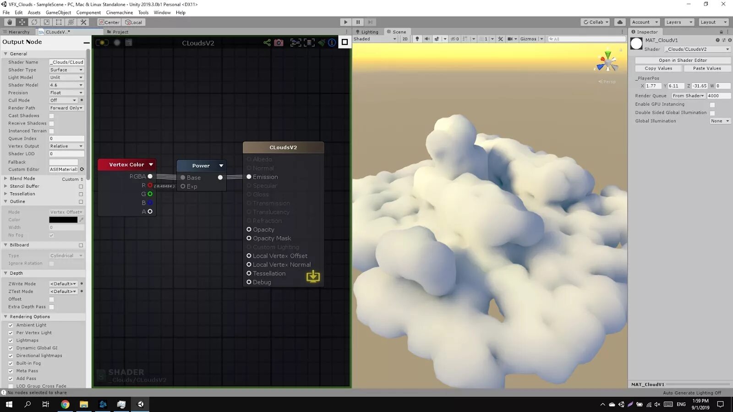Open File Explorer from the taskbar

[x=84, y=404]
